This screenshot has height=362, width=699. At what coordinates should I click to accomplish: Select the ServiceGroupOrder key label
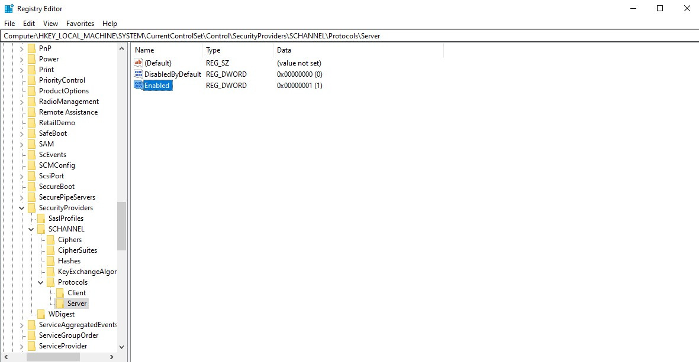[x=69, y=335]
